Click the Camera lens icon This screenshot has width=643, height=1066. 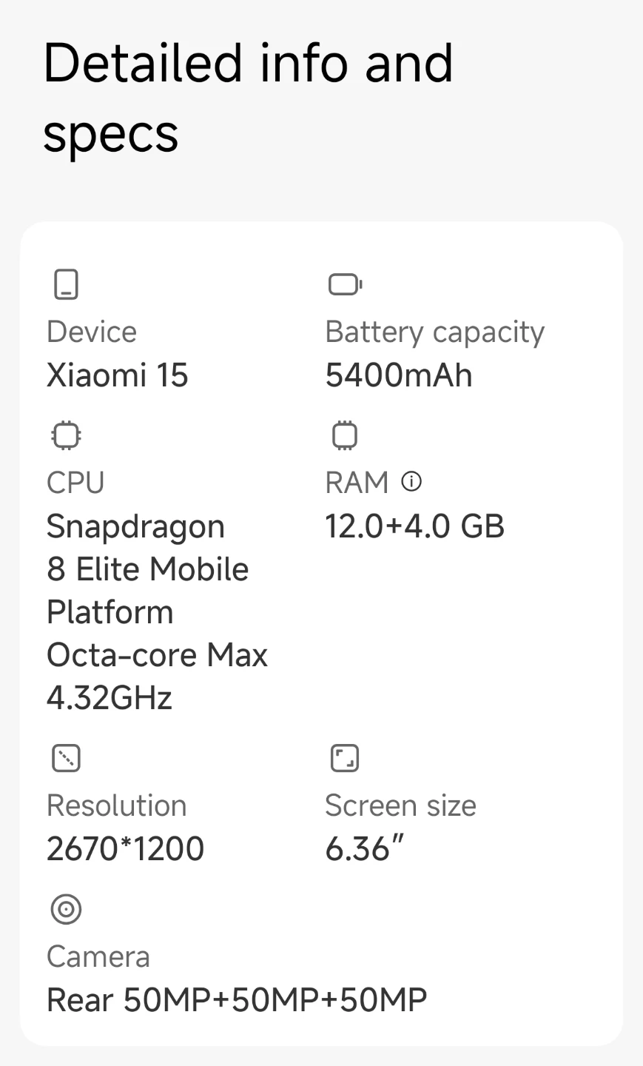(67, 909)
